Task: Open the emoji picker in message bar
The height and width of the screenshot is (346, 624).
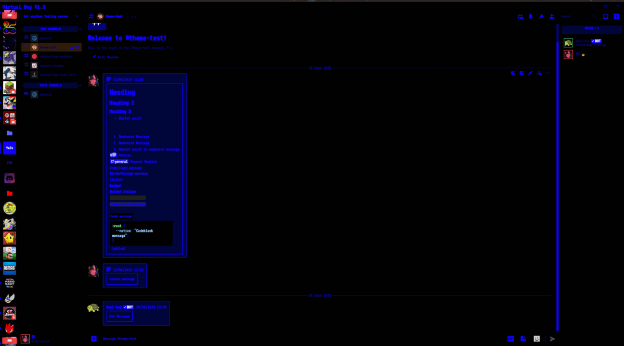Action: coord(537,339)
